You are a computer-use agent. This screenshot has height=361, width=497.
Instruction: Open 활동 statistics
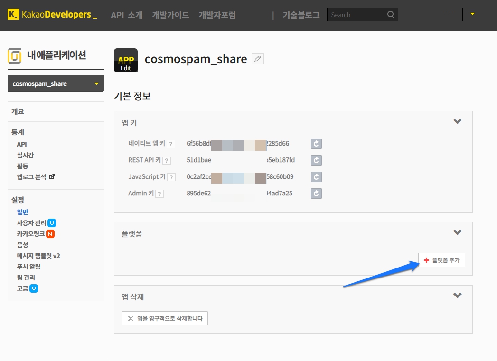(22, 166)
